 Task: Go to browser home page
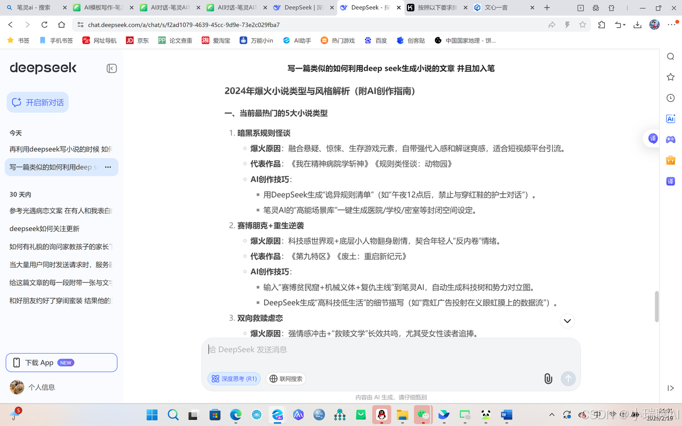[61, 25]
